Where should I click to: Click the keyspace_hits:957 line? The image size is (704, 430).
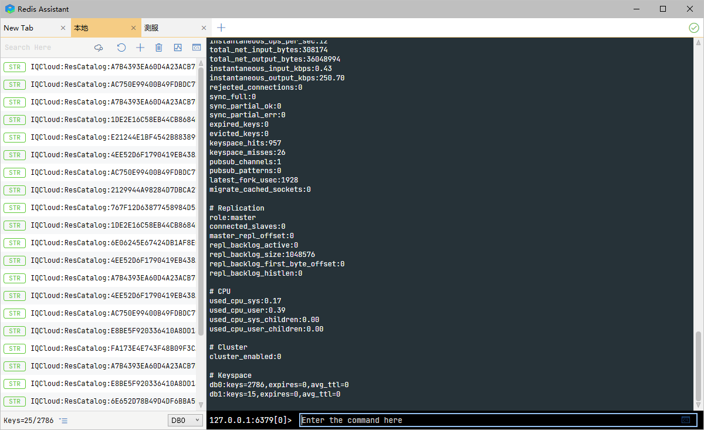(245, 143)
